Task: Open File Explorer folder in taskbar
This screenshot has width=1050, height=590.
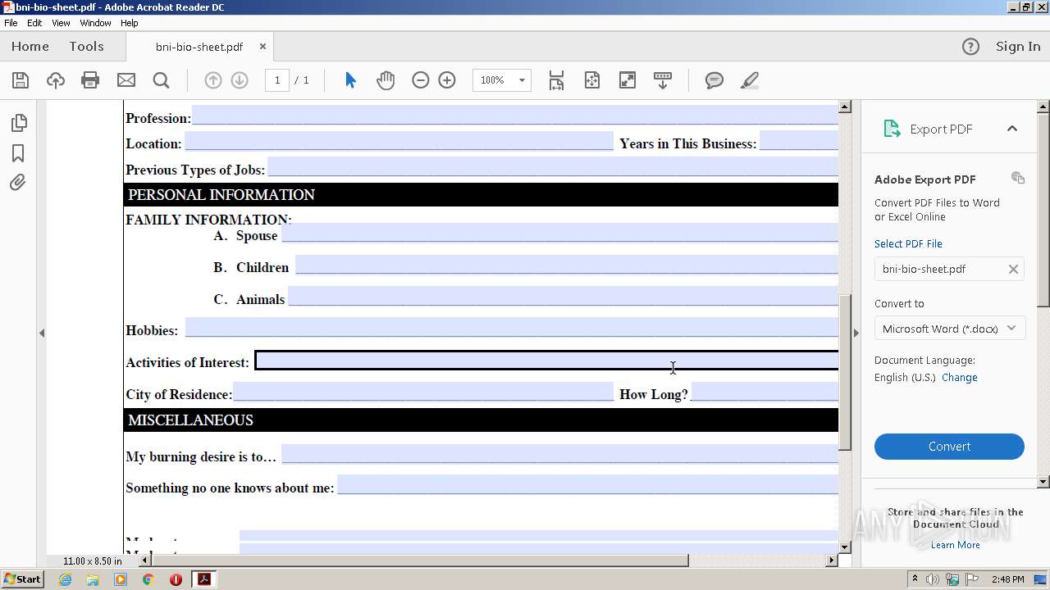Action: click(x=93, y=579)
